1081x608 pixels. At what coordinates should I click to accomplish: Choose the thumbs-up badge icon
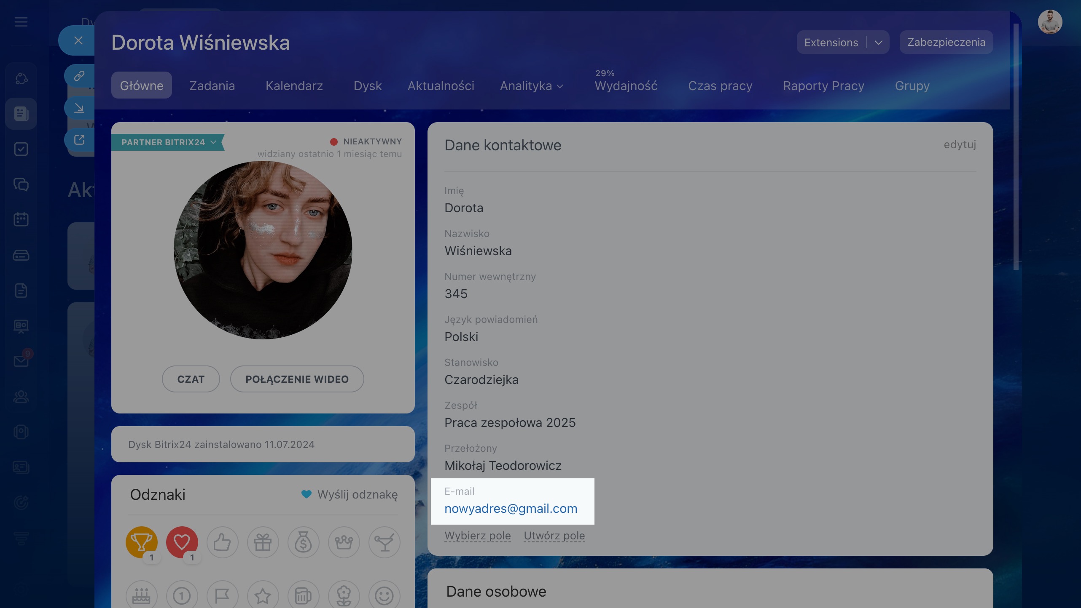pos(222,542)
